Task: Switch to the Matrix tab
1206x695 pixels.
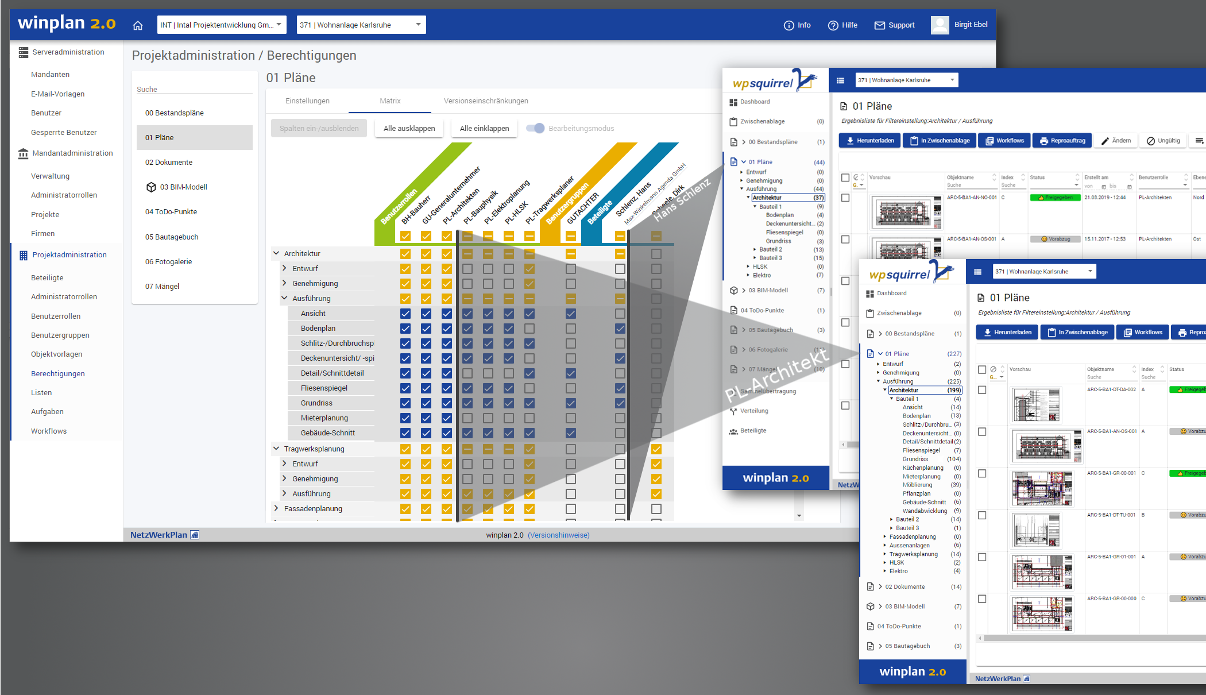Action: (x=390, y=101)
